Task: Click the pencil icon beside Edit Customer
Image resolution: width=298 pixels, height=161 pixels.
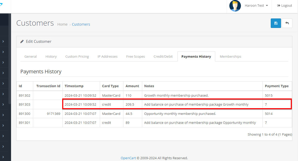Action: [22, 42]
